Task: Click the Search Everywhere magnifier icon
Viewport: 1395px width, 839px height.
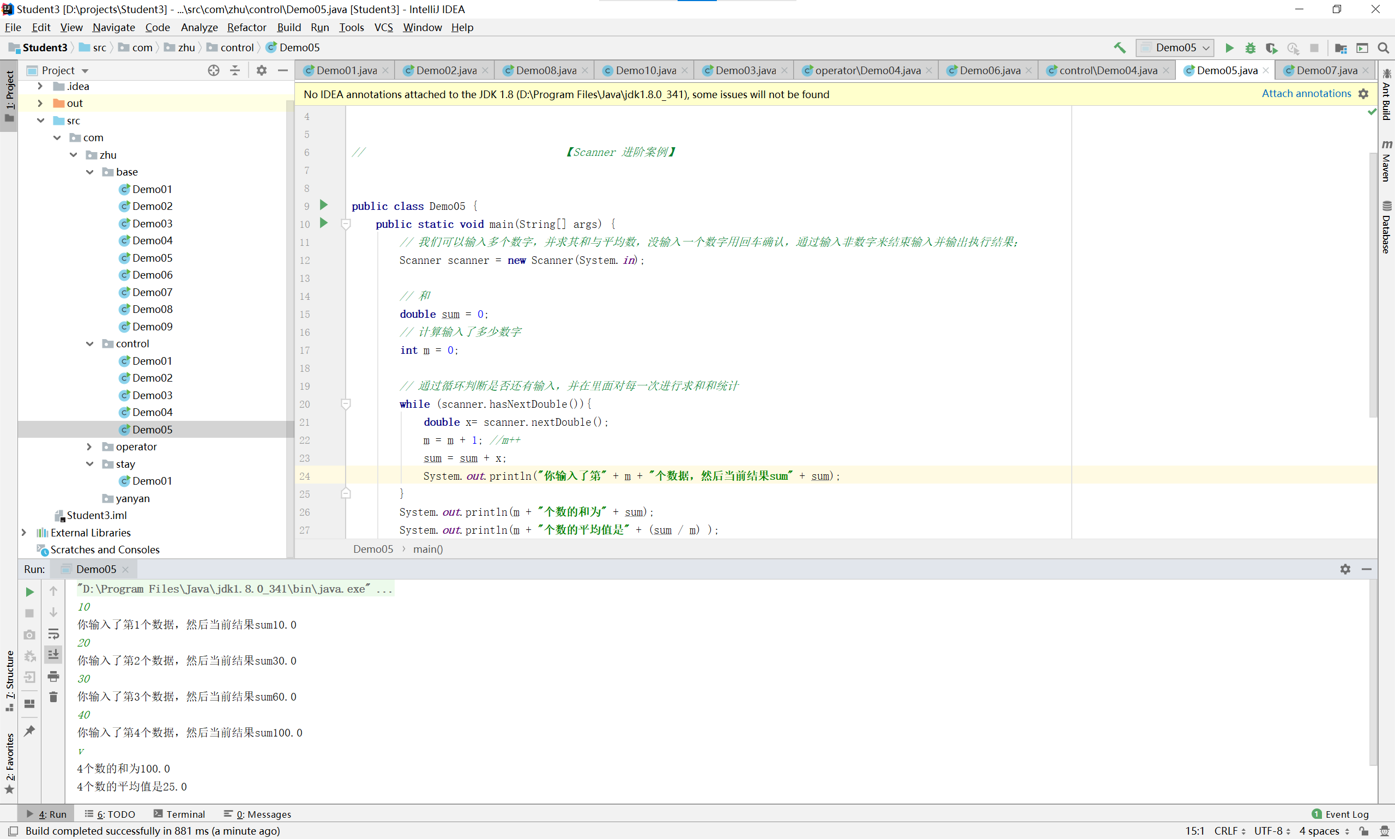Action: [x=1384, y=47]
